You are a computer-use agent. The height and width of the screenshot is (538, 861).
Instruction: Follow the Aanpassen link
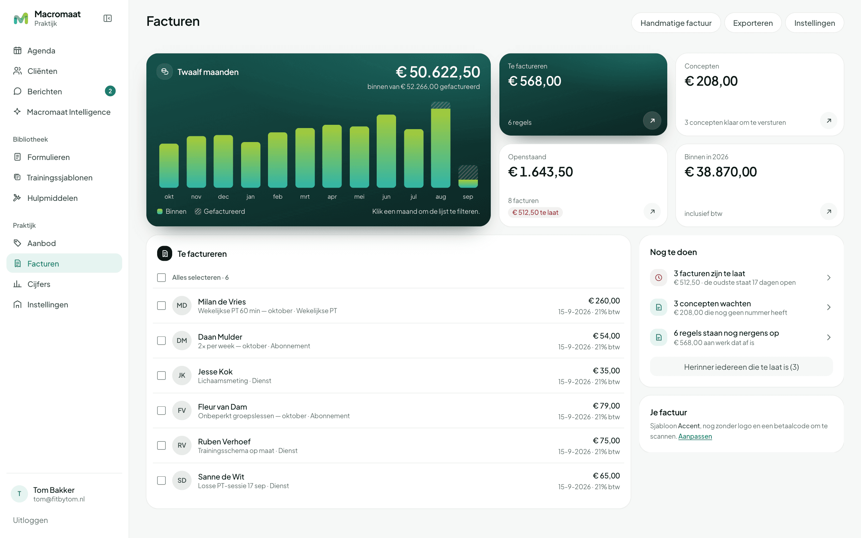coord(695,436)
